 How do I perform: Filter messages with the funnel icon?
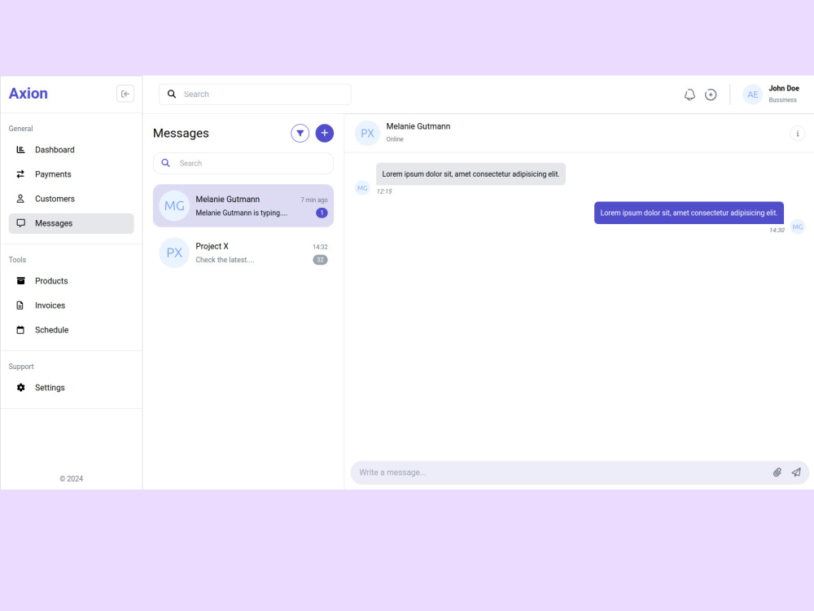click(x=300, y=133)
